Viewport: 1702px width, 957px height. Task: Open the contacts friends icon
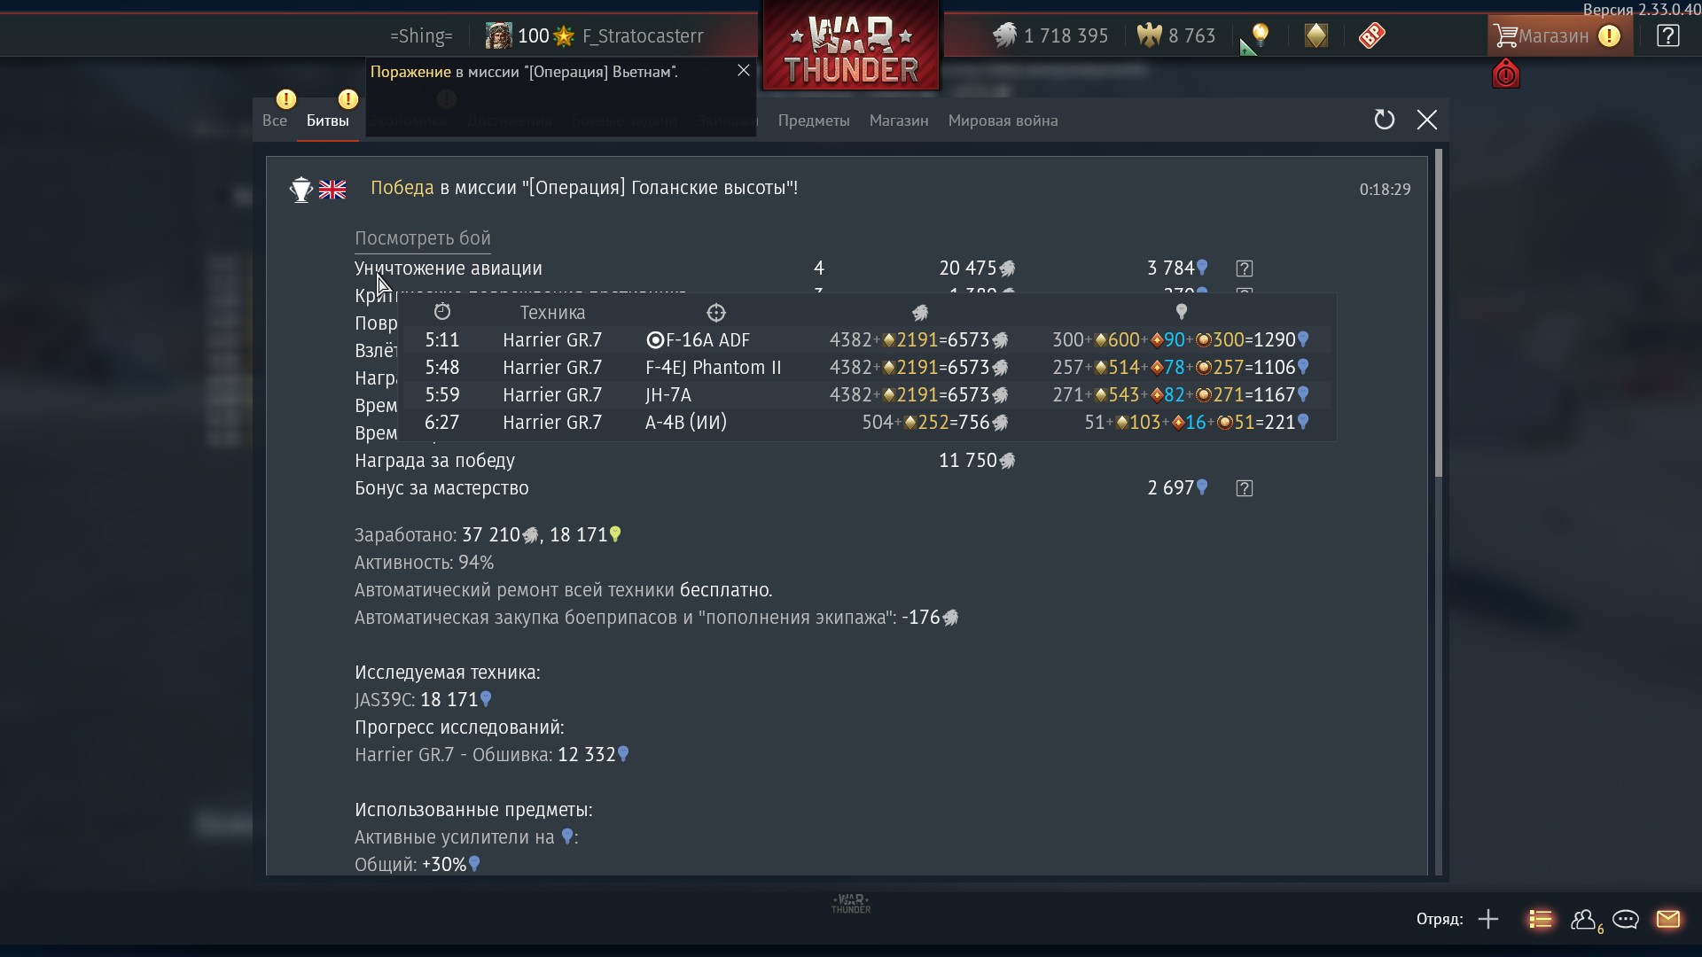coord(1584,920)
